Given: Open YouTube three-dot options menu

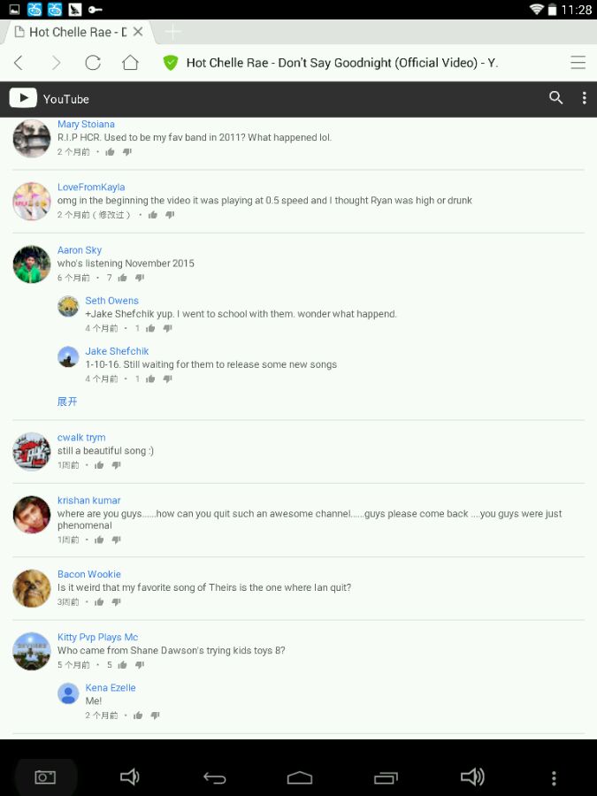Looking at the screenshot, I should point(585,98).
